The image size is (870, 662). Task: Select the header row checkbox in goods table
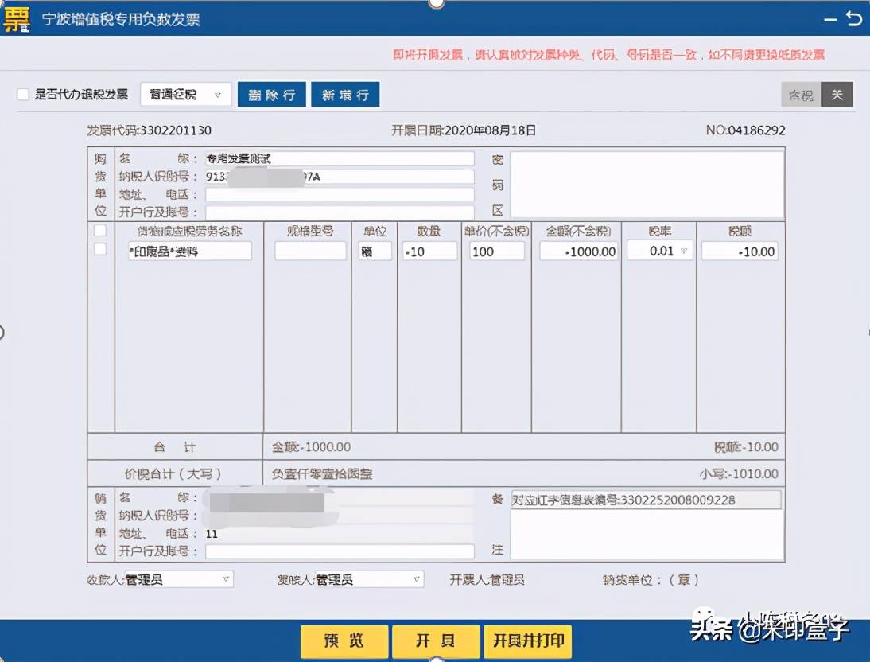pos(100,230)
